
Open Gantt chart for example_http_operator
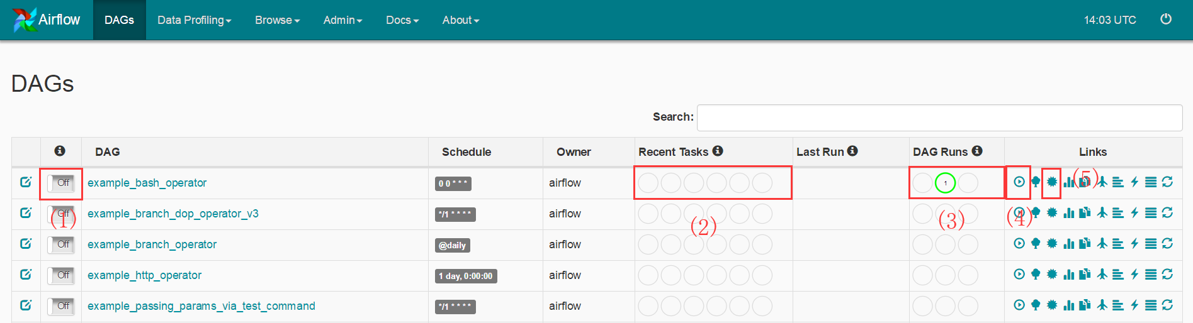coord(1118,275)
